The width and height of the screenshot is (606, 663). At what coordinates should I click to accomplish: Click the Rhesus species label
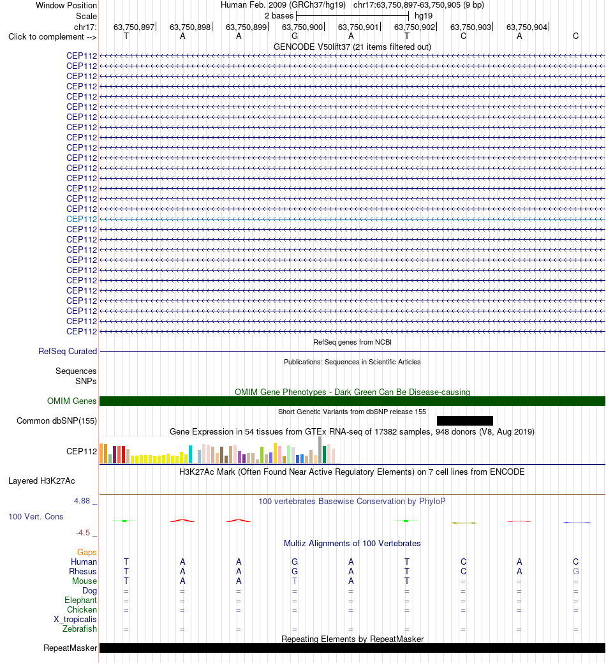(x=83, y=572)
